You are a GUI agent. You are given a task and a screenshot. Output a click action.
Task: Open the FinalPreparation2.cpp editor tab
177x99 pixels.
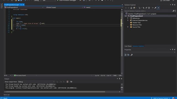pyautogui.click(x=12, y=5)
